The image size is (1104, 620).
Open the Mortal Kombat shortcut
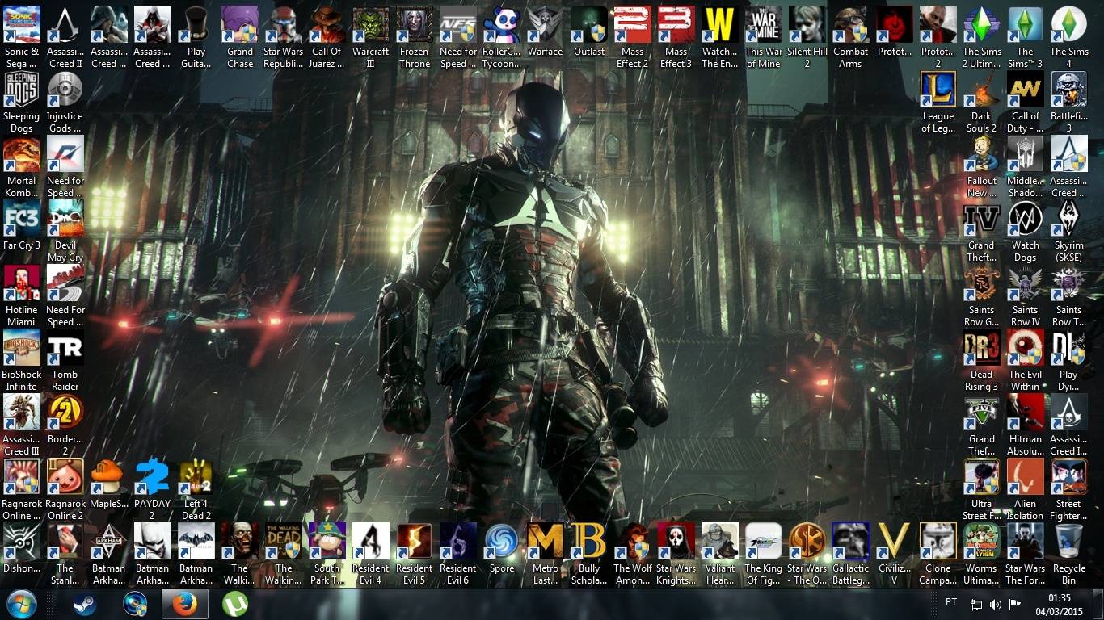point(22,153)
